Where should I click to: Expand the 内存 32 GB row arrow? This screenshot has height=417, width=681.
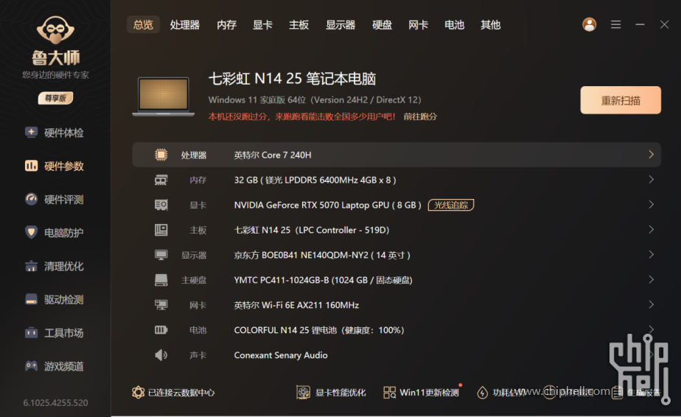tap(651, 179)
